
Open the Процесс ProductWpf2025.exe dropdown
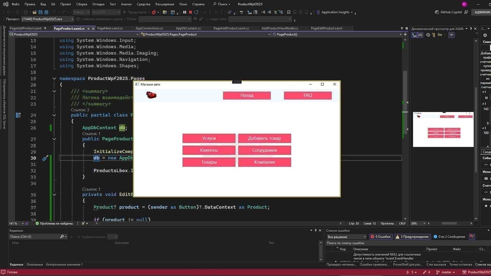[48, 19]
